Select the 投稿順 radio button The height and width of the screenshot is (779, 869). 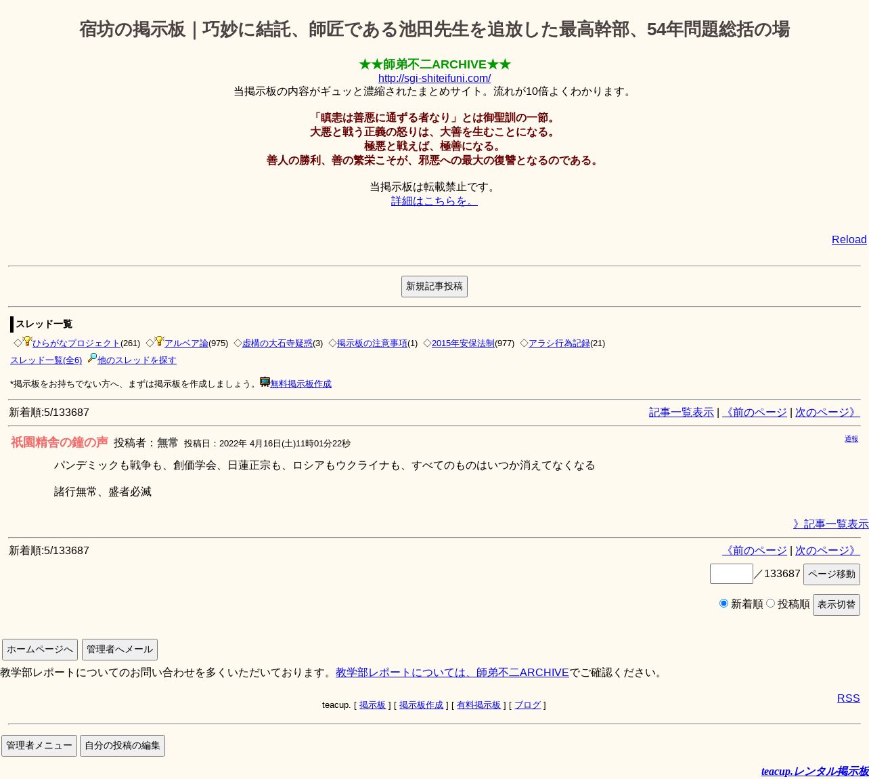pyautogui.click(x=770, y=603)
